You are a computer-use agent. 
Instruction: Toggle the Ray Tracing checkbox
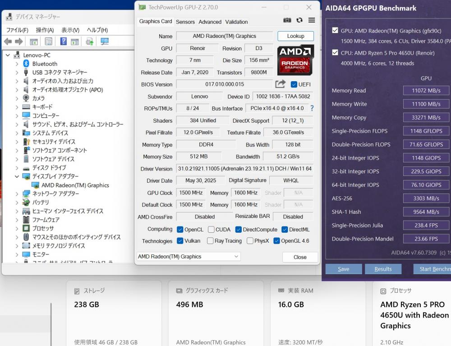210,241
